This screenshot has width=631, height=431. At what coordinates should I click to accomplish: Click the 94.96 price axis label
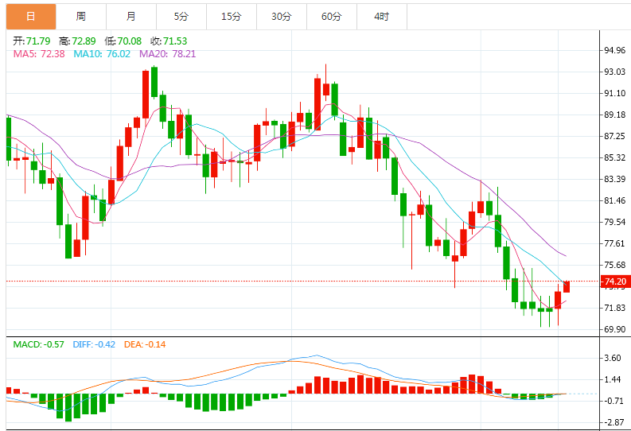[615, 50]
